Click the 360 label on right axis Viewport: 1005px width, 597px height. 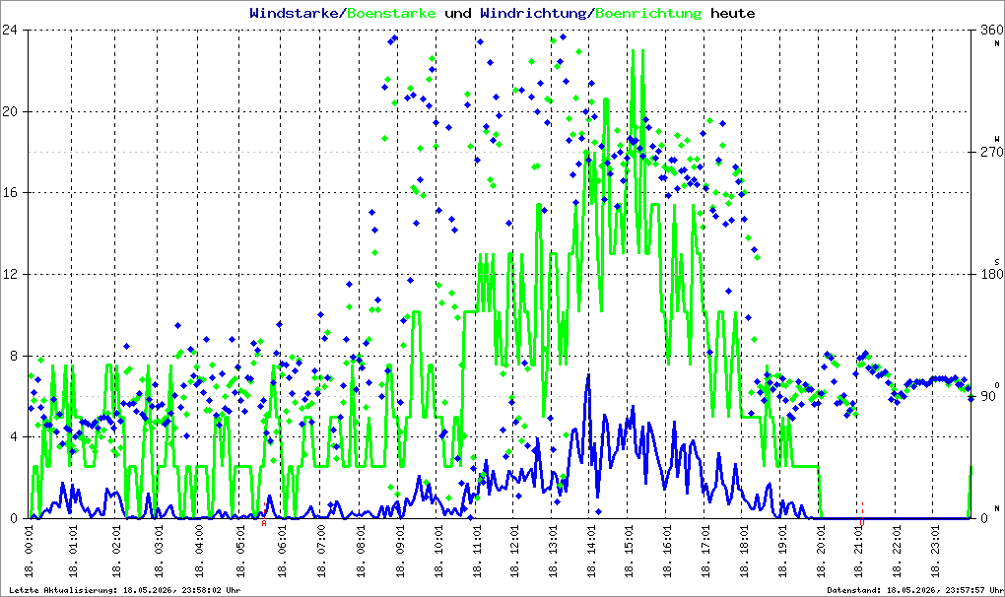(x=991, y=30)
